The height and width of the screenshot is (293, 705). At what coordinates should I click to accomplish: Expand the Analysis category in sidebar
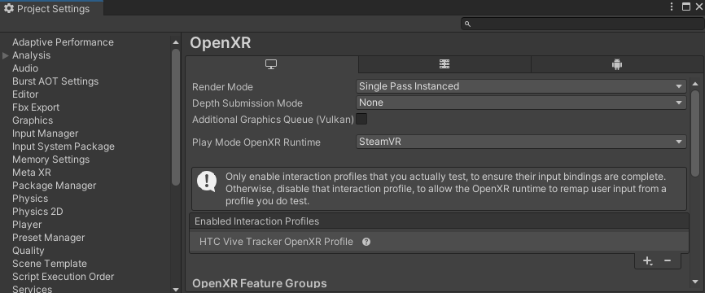pyautogui.click(x=6, y=55)
